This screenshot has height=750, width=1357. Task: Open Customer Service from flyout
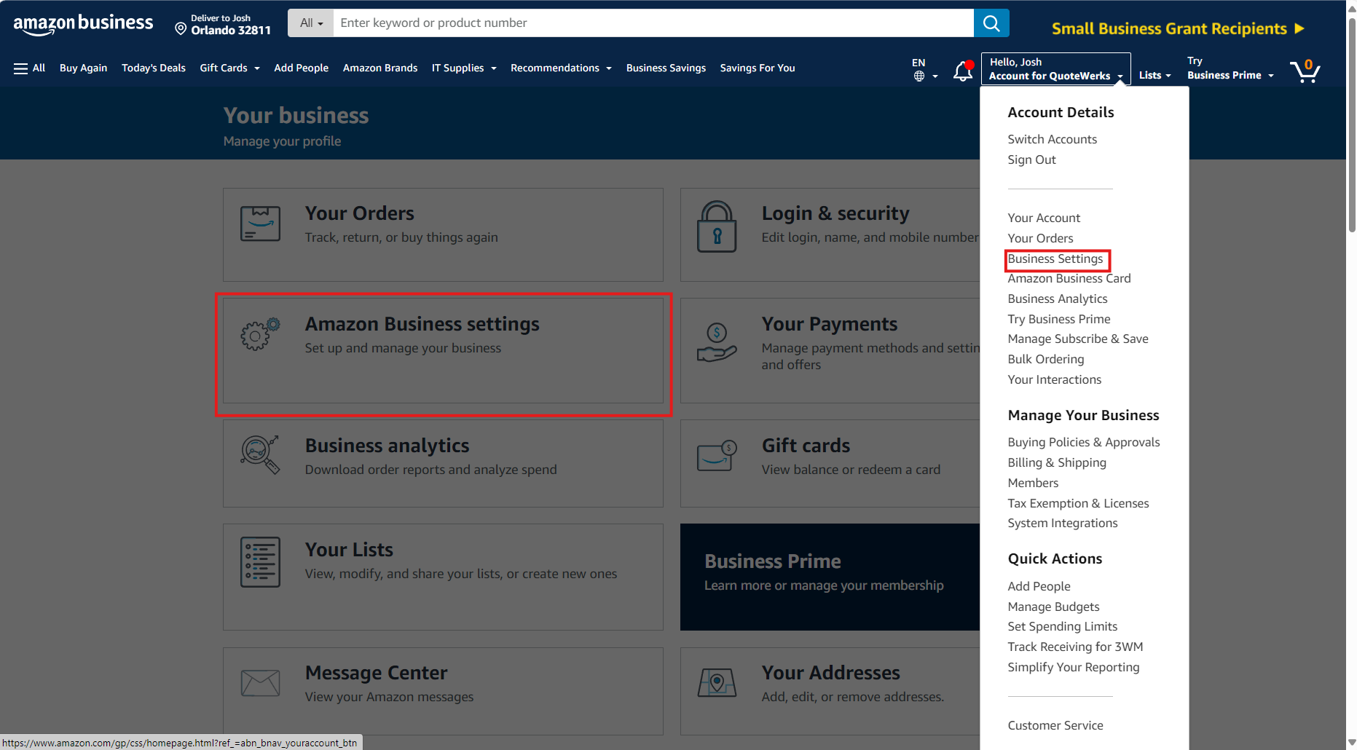(1055, 725)
